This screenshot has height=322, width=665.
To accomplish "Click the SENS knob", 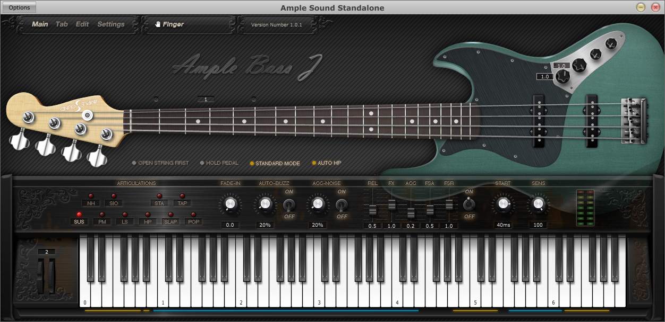I will (538, 204).
